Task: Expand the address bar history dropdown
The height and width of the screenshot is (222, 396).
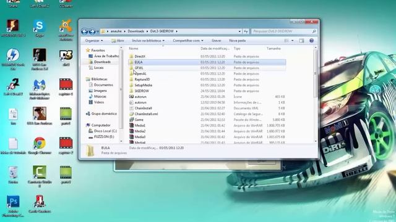Action: click(239, 31)
